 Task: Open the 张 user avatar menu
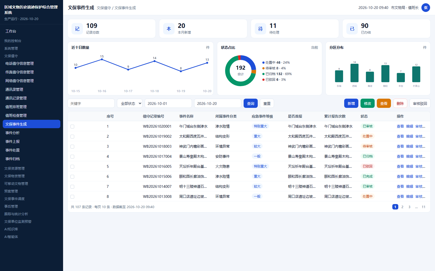click(426, 8)
